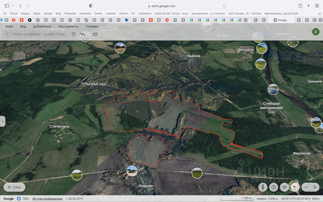Select the active Google Earth tab
Screen dimensions: 323x202
coord(281,20)
